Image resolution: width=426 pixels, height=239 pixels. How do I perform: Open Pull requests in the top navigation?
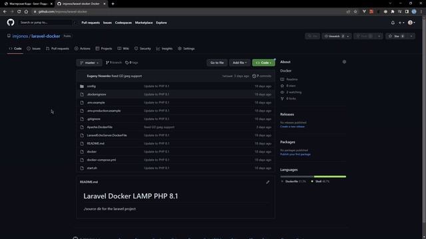pos(91,23)
